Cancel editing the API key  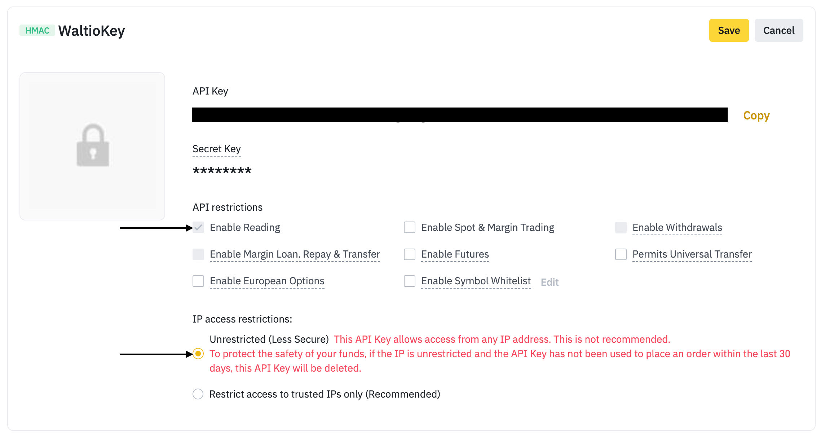tap(778, 31)
